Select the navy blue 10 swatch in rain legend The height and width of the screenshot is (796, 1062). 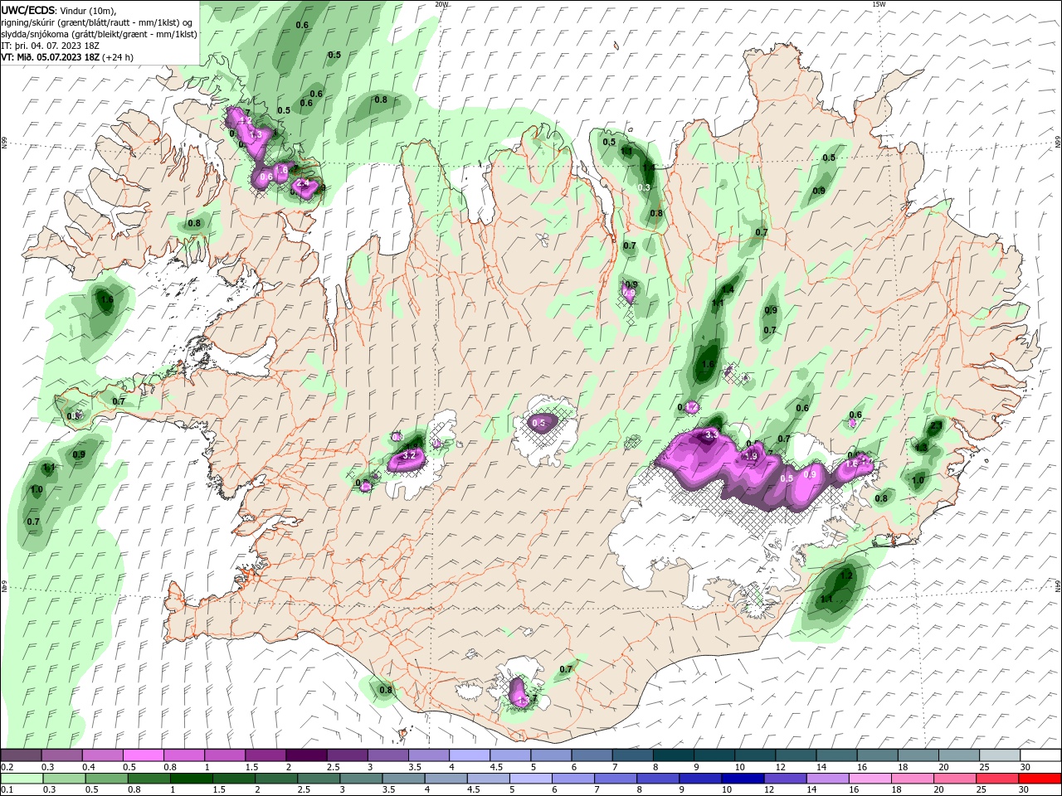tap(741, 779)
